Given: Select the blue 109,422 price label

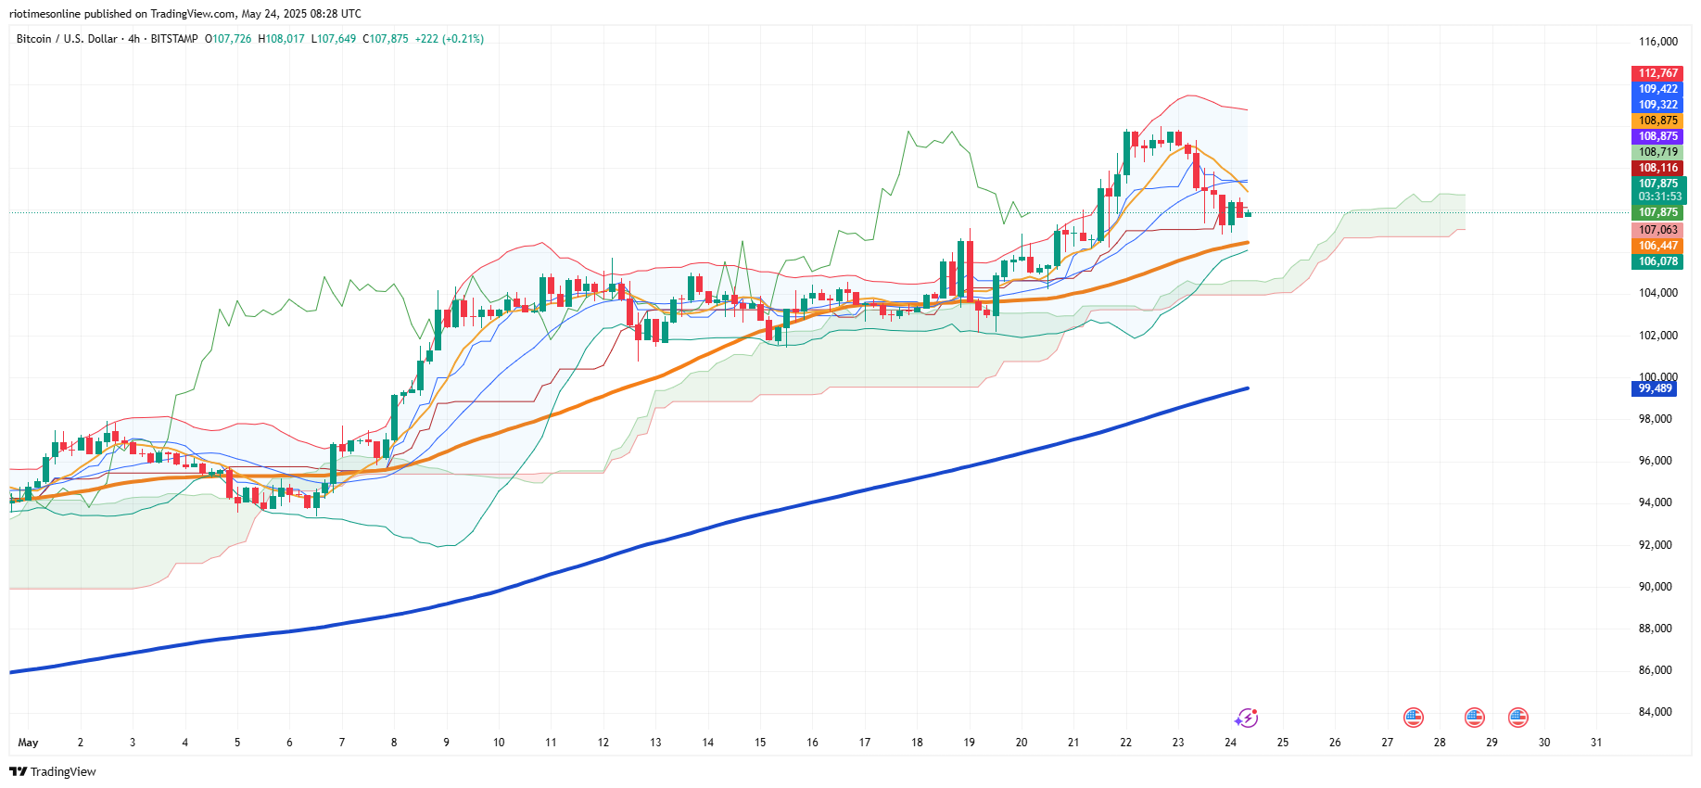Looking at the screenshot, I should pos(1657,89).
